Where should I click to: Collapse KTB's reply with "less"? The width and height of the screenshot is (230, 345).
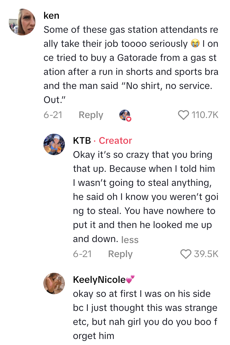130,240
